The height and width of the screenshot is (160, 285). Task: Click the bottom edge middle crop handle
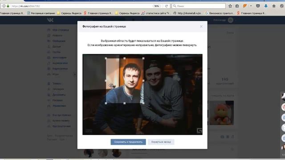coord(125,103)
